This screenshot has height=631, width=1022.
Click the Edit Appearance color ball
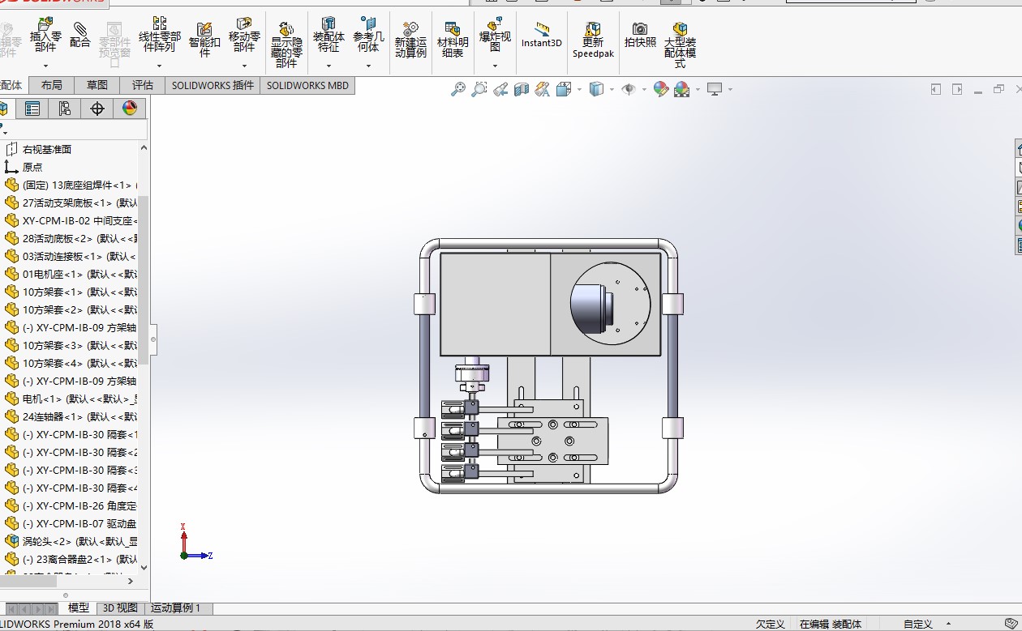(660, 89)
